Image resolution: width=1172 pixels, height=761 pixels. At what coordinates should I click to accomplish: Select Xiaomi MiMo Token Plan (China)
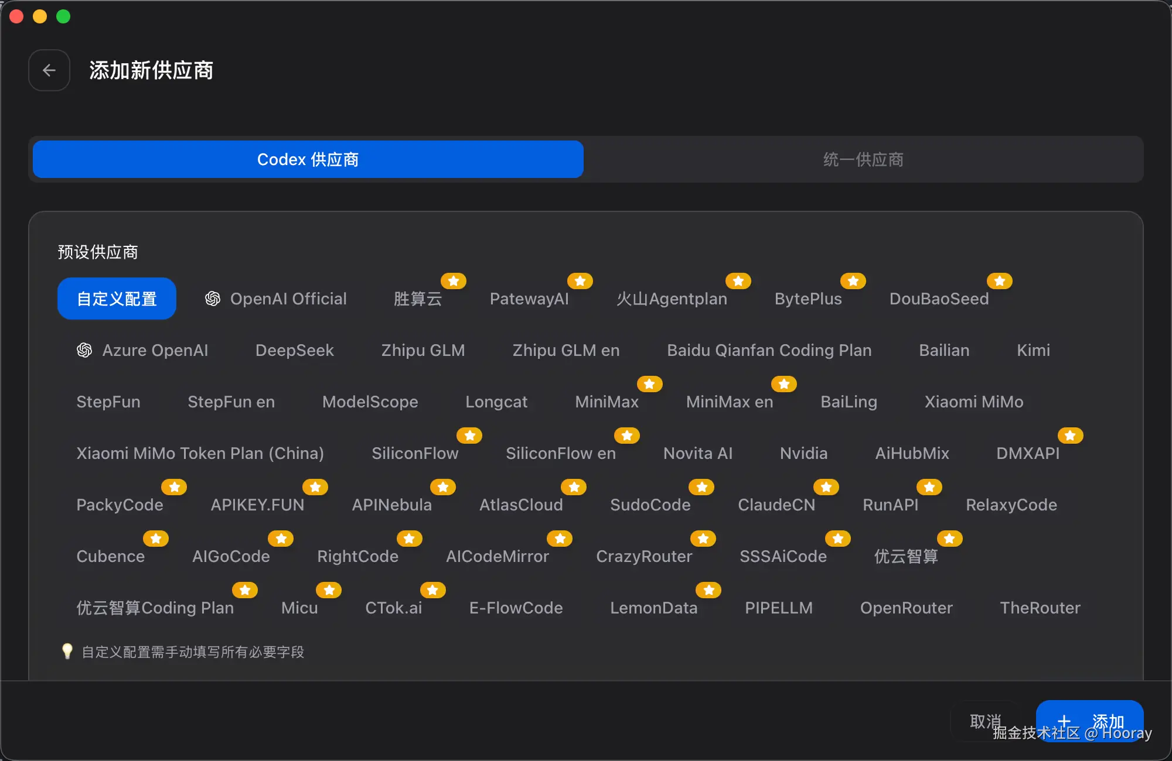(x=200, y=453)
